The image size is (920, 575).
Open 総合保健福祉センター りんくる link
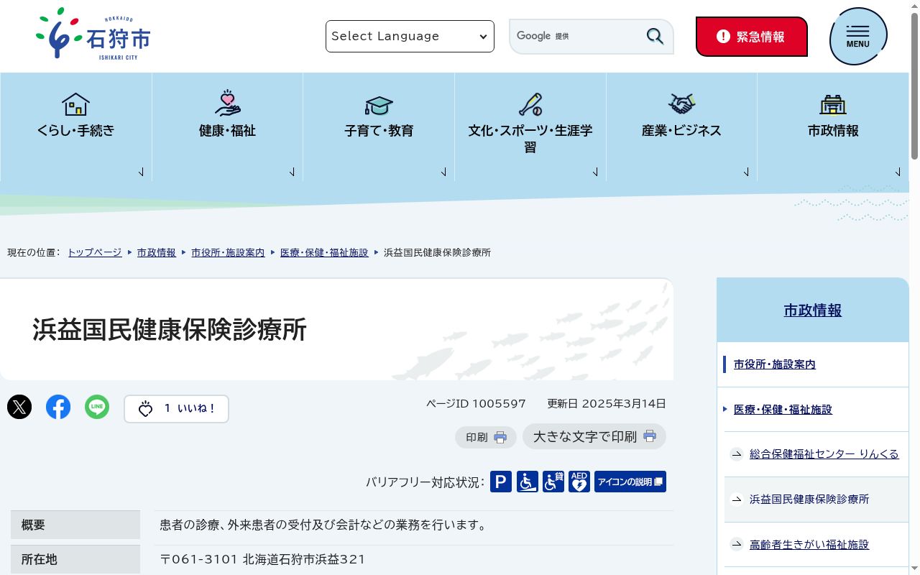click(824, 454)
